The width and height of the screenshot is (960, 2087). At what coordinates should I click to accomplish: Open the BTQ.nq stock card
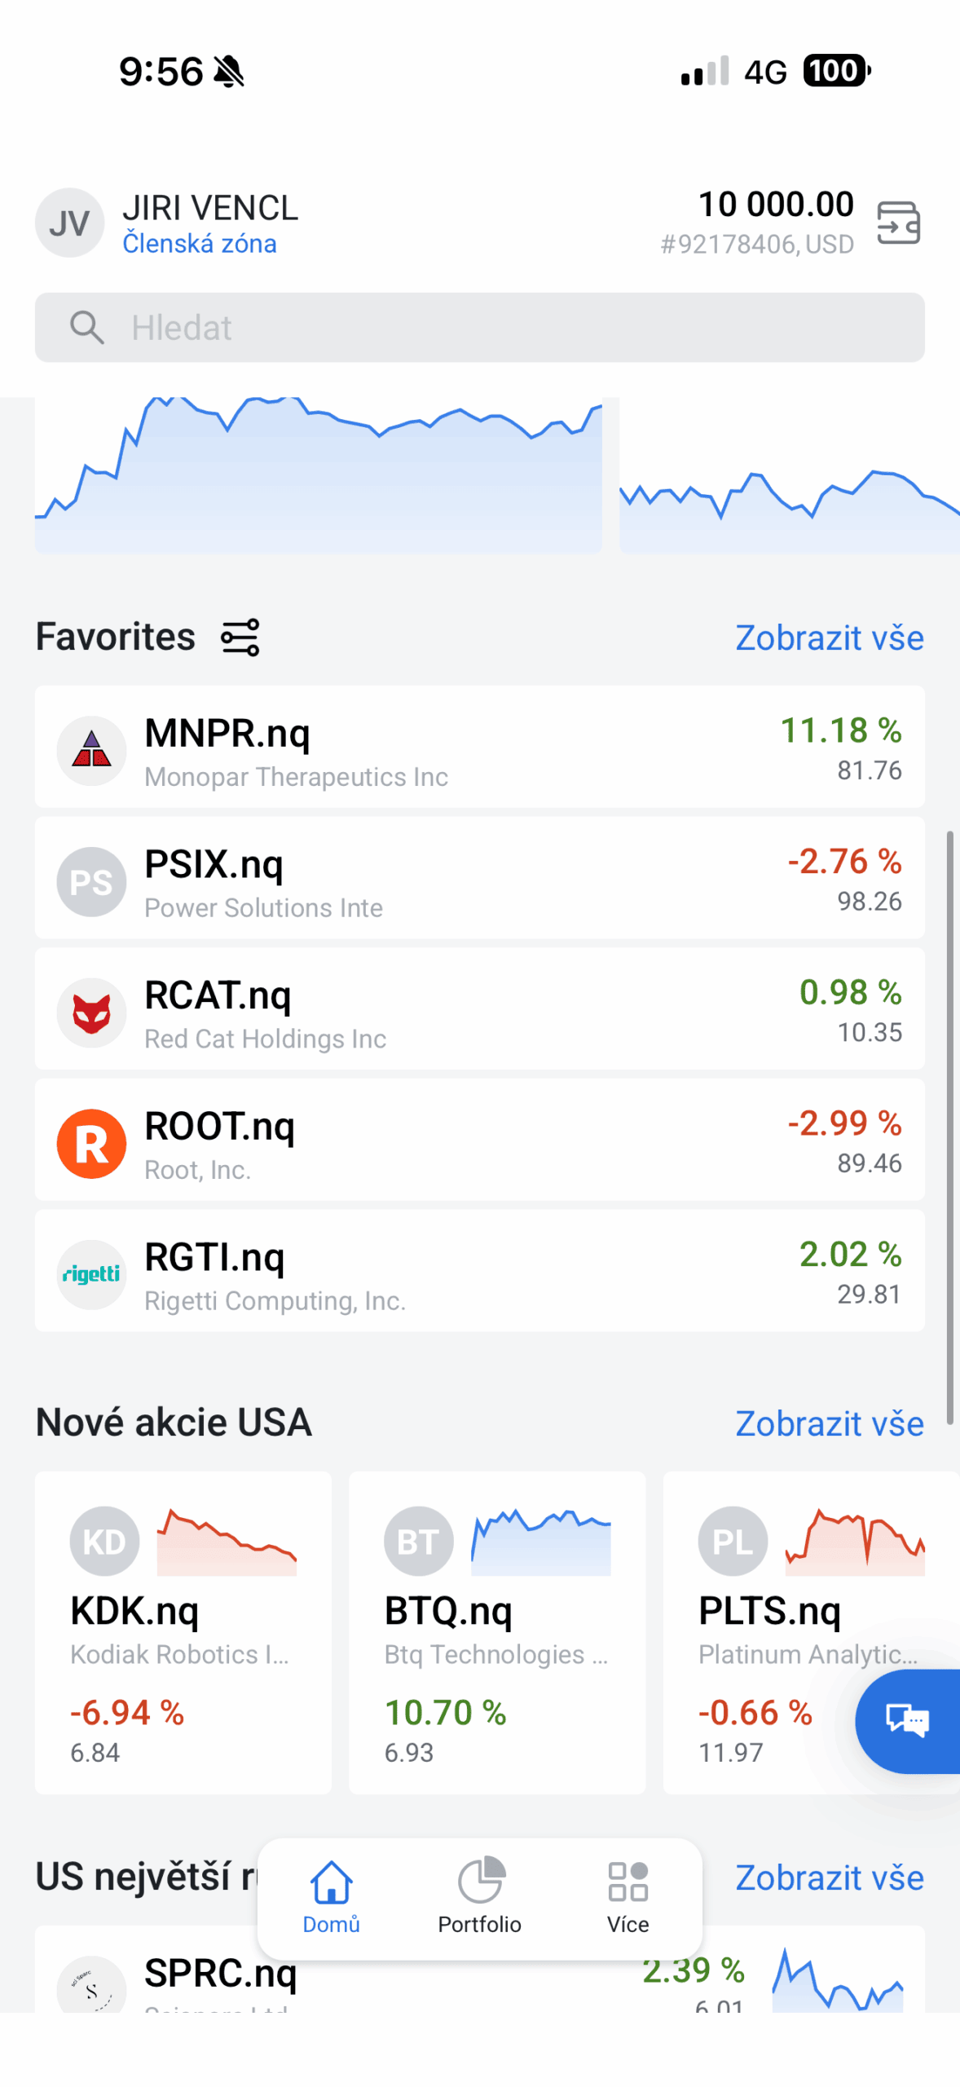coord(496,1632)
